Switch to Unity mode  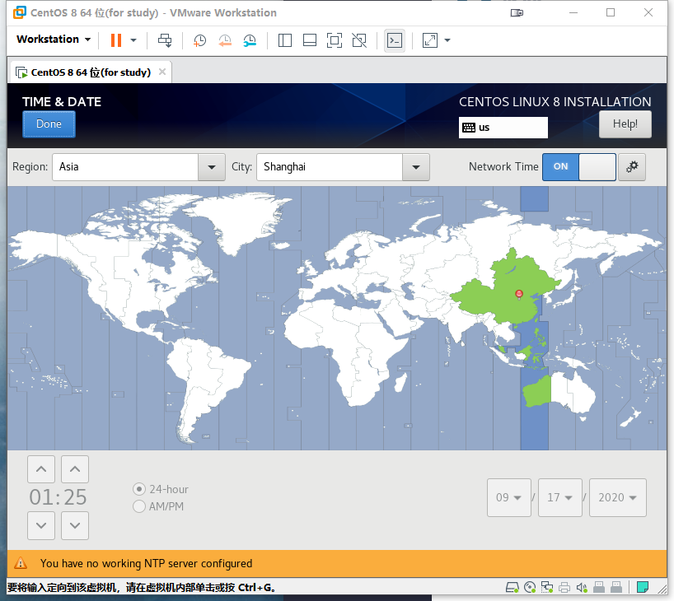point(359,40)
